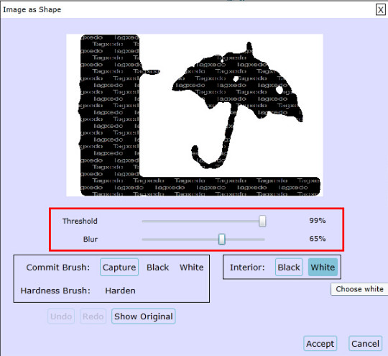The width and height of the screenshot is (388, 356).
Task: Set Interior to Black
Action: coord(289,267)
